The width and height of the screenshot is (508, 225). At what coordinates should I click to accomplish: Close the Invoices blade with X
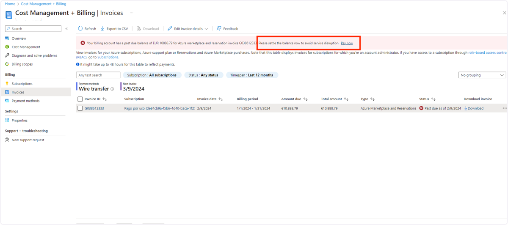click(x=504, y=13)
